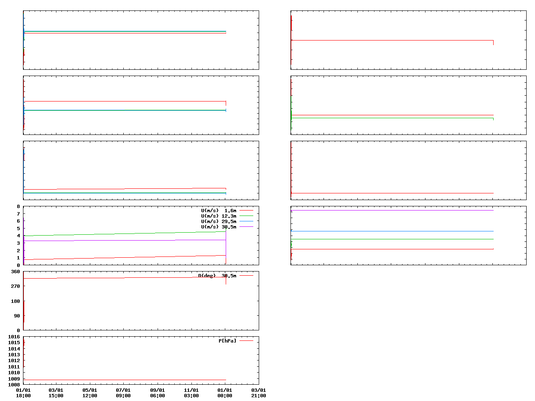The width and height of the screenshot is (535, 401).
Task: Click the '6' wind speed axis tick
Action: coord(18,221)
